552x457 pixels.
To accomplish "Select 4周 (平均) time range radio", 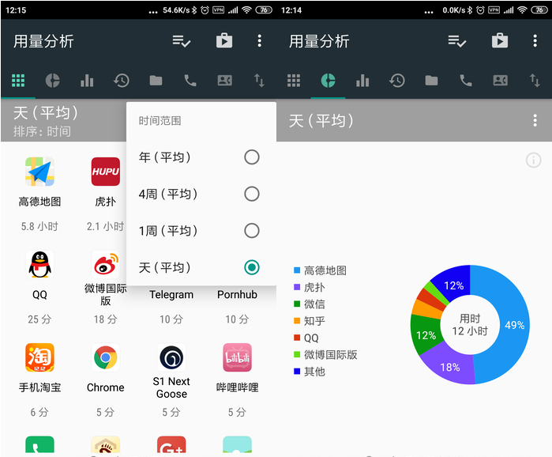I will pos(252,194).
